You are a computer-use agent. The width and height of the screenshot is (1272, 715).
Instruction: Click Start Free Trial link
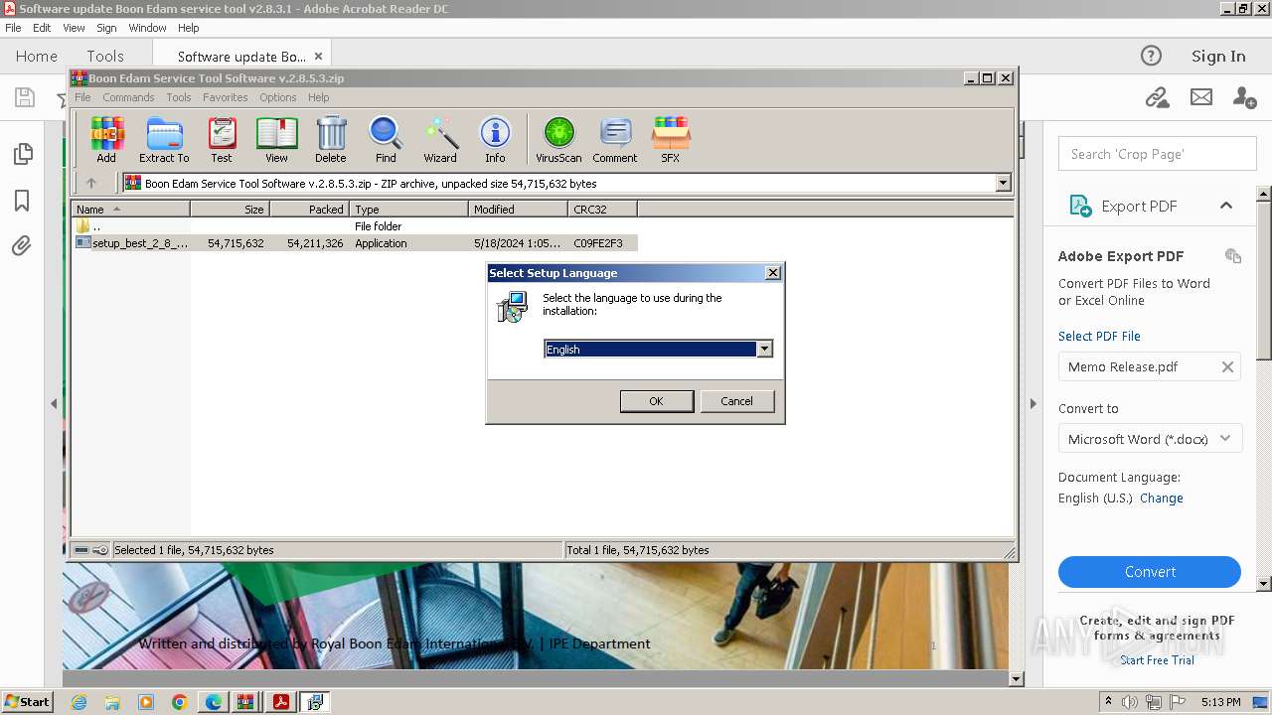click(x=1157, y=660)
